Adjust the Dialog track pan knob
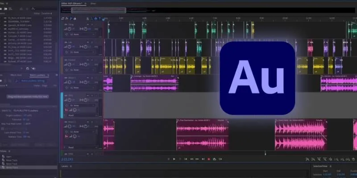Screen dimensions: 357x178 [85, 29]
